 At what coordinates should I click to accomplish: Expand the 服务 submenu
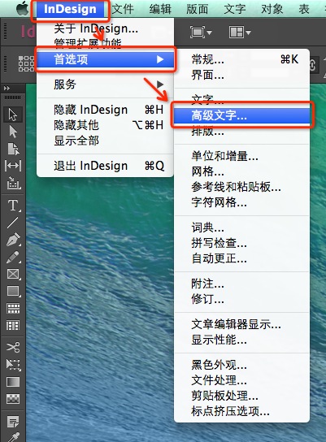pos(105,84)
